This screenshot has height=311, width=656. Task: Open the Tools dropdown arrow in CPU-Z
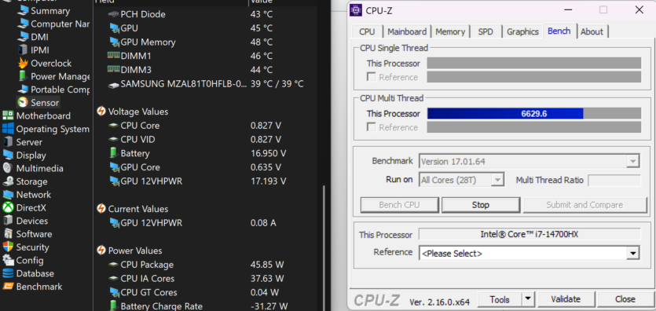(x=528, y=299)
